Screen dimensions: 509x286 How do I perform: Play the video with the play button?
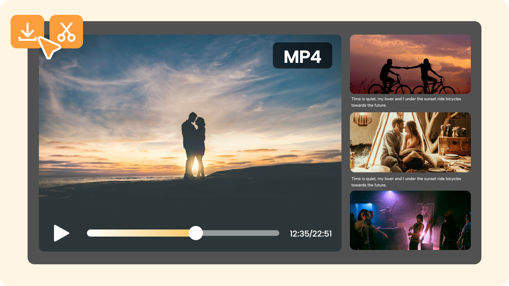pyautogui.click(x=61, y=233)
